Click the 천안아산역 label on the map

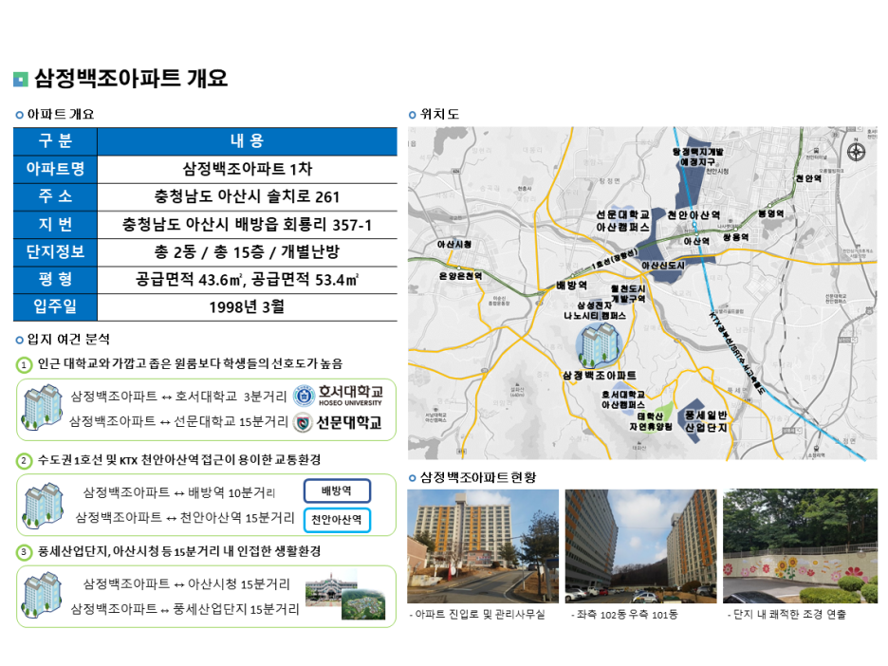[694, 215]
